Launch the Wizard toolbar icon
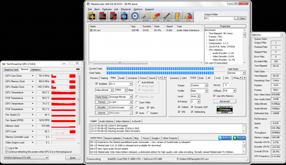Viewport: 286px width, 165px height. 146,17
